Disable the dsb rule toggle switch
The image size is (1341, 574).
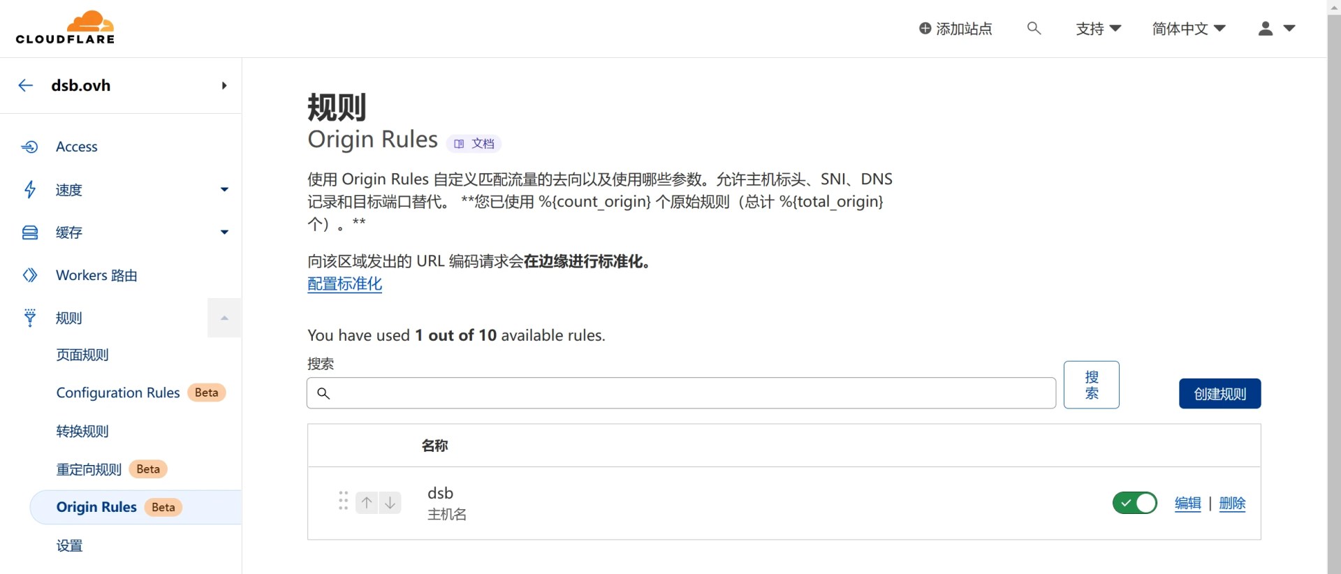click(1135, 503)
